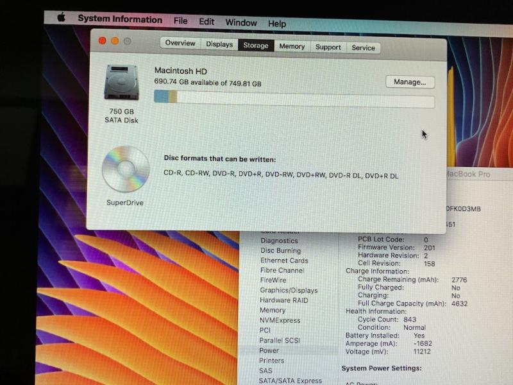Switch to the Overview tab
The height and width of the screenshot is (385, 513).
coord(180,44)
